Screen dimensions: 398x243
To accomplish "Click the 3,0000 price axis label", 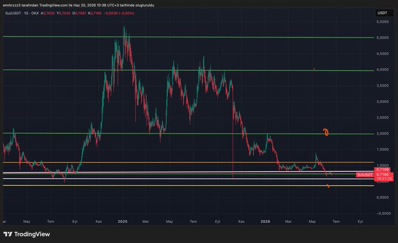I will [x=383, y=101].
